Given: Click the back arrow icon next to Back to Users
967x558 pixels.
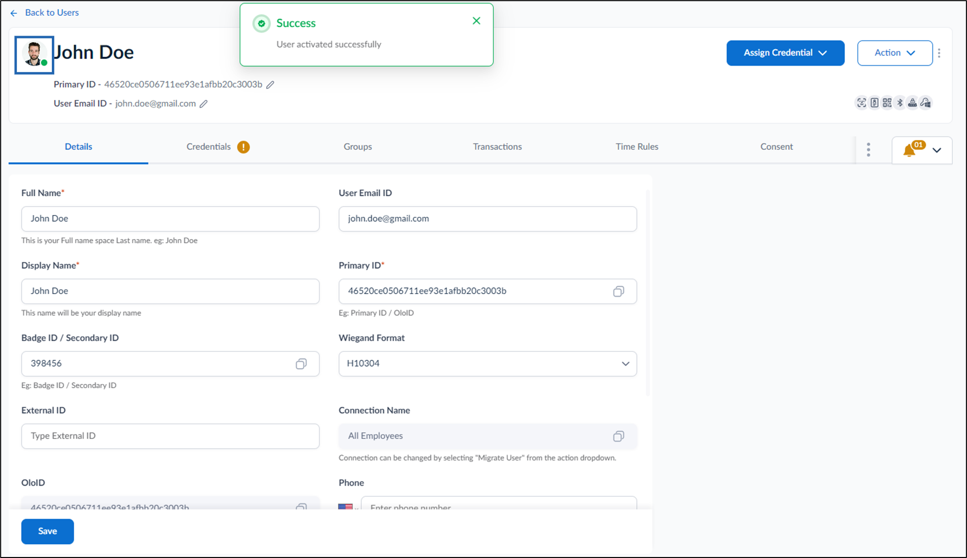Looking at the screenshot, I should point(14,13).
